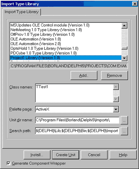The image size is (139, 169).
Task: Click the library list scroll down arrow
Action: (124, 58)
